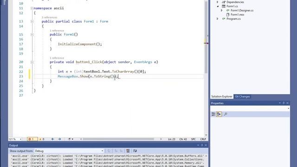Switch to Git Changes tab
This screenshot has height=167, width=297.
click(242, 96)
